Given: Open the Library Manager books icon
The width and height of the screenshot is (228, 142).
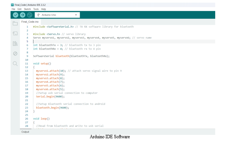Looking at the screenshot, I should coord(15,44).
